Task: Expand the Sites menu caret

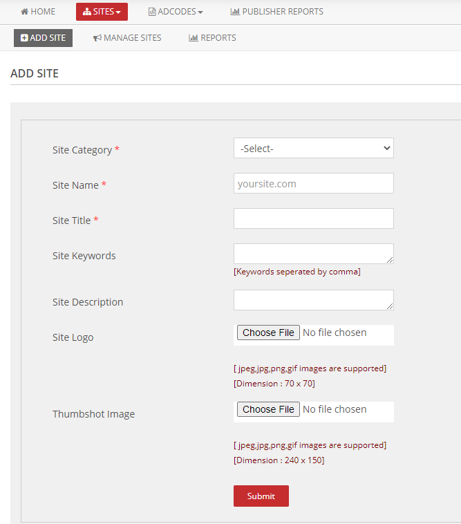Action: pos(118,12)
